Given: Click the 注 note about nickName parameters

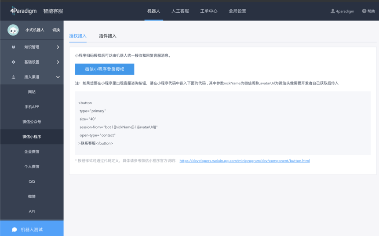Looking at the screenshot, I should point(207,84).
